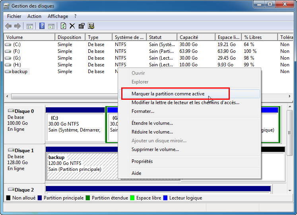Click the 100.00 Go label under Disque 0

17,123
